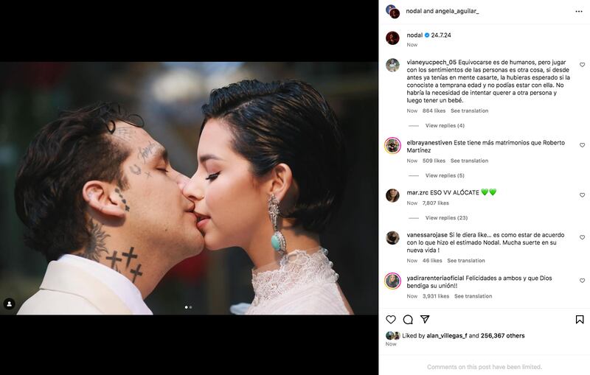590x375 pixels.
Task: Open vianeyucpech_05 profile avatar
Action: click(392, 65)
